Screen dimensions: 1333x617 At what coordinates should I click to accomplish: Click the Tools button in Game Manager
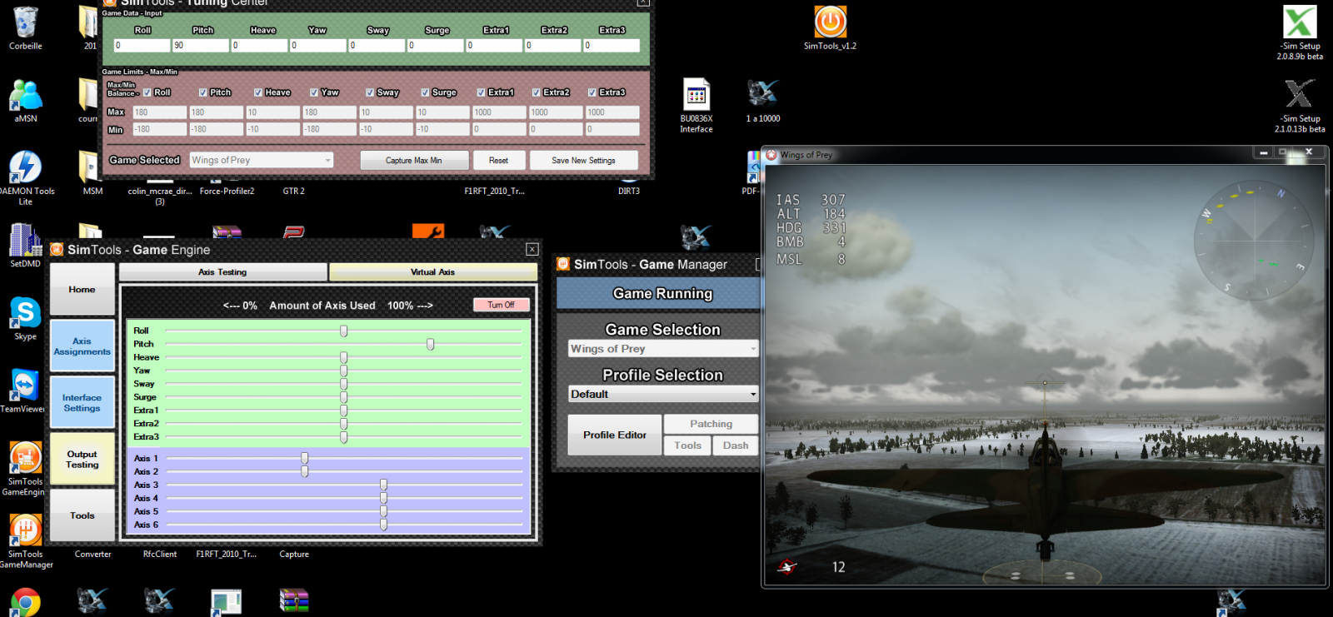[687, 445]
